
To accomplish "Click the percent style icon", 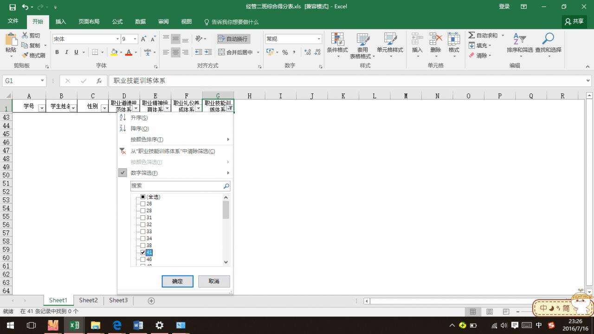I will tap(285, 52).
